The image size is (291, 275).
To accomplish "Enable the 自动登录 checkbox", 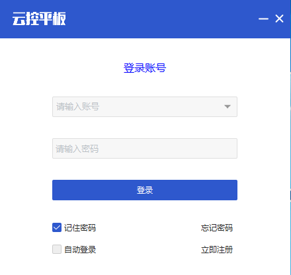I will (57, 249).
